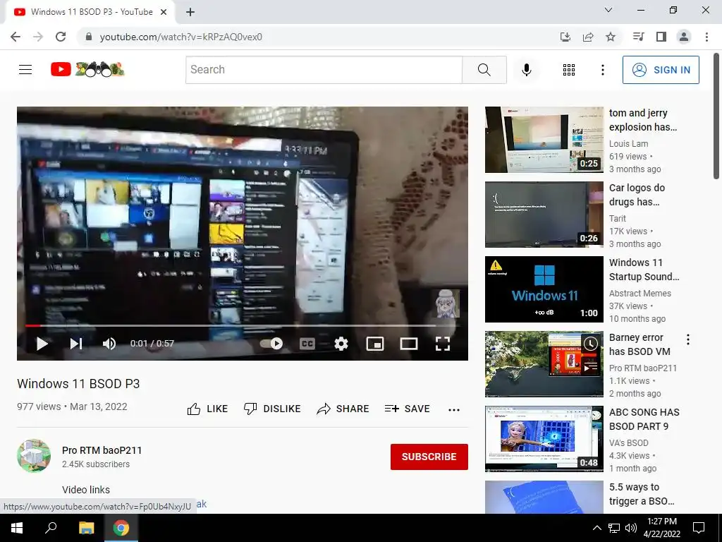
Task: Switch to miniplayer mode
Action: (x=375, y=344)
